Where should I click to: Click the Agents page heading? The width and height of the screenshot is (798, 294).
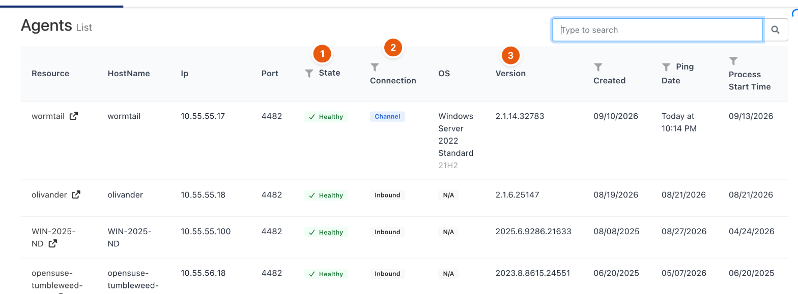coord(46,25)
